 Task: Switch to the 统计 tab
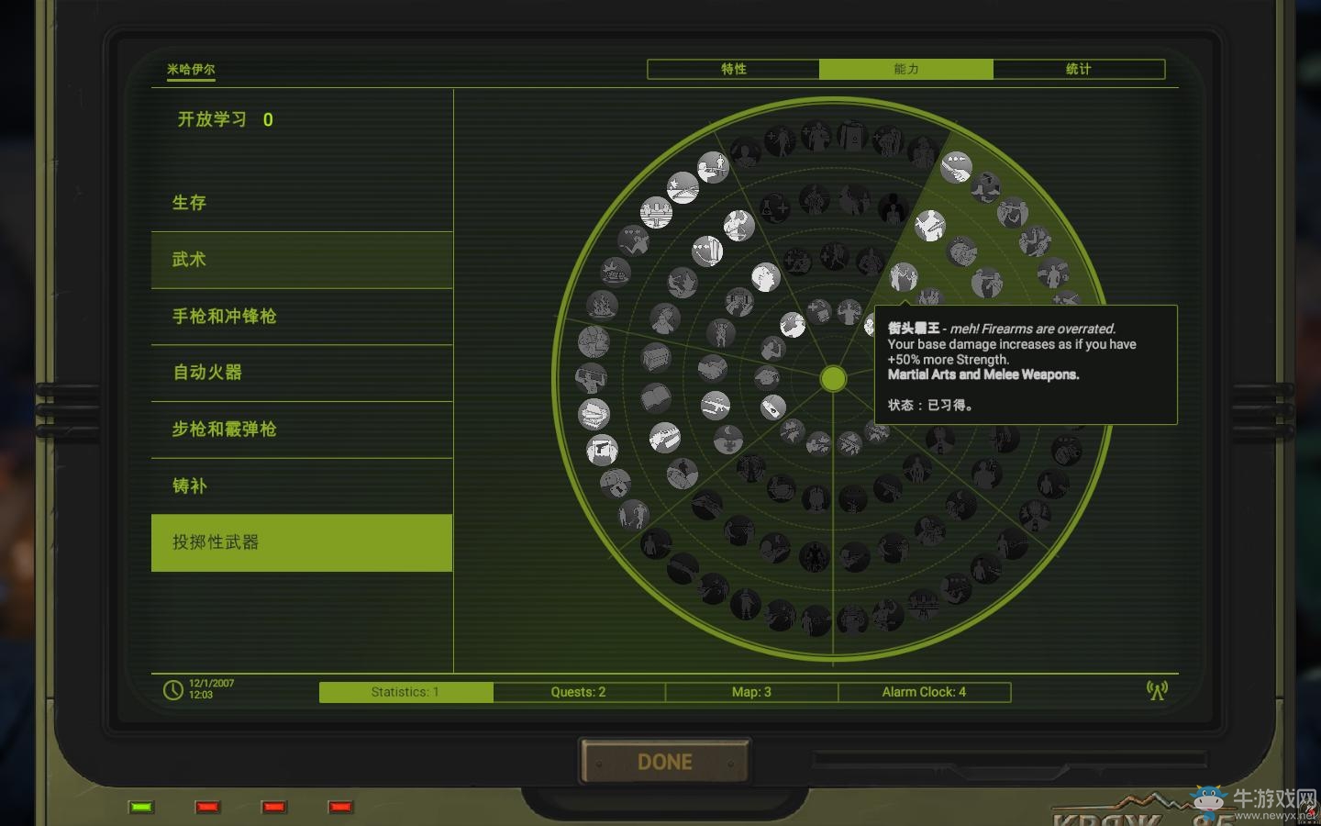pyautogui.click(x=1079, y=69)
